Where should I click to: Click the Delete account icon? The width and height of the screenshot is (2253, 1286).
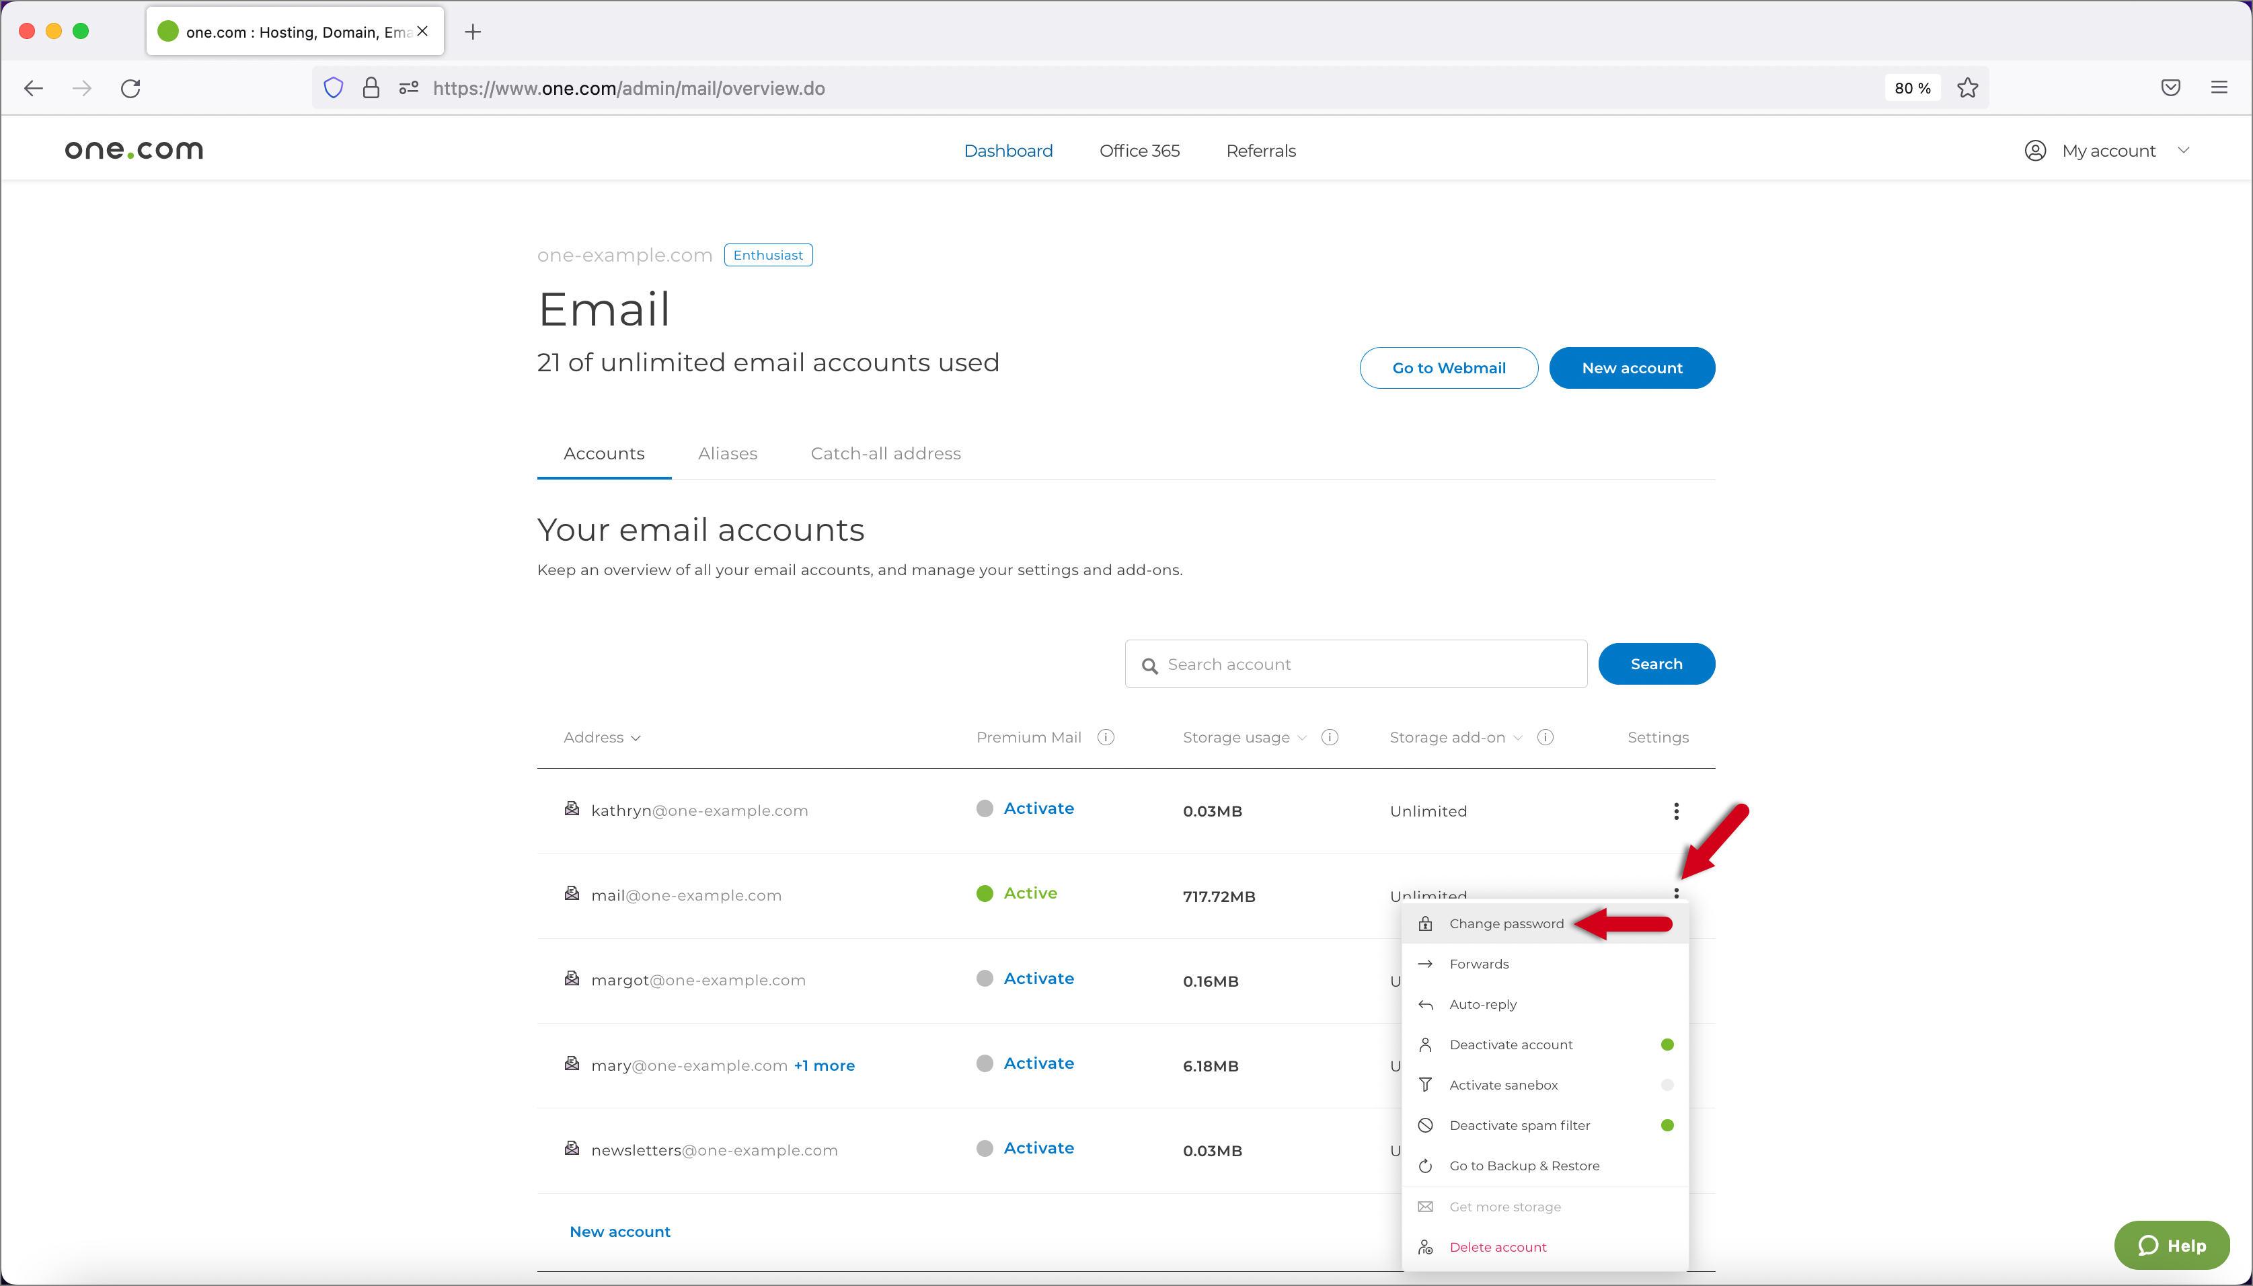click(1425, 1246)
